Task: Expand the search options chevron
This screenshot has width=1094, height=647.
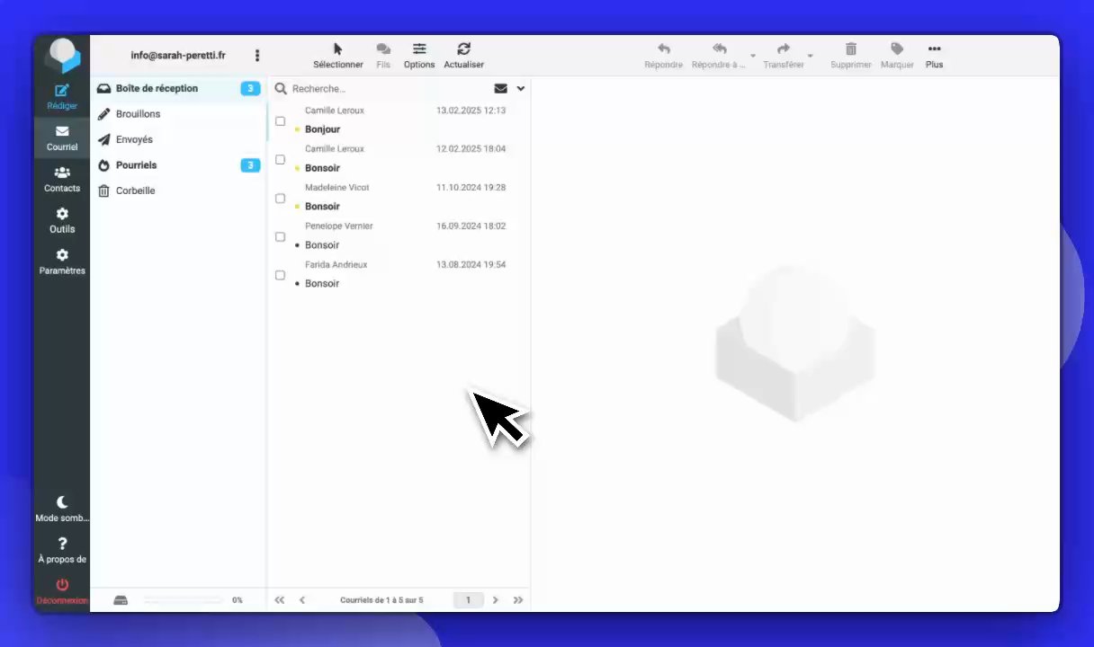Action: tap(520, 89)
